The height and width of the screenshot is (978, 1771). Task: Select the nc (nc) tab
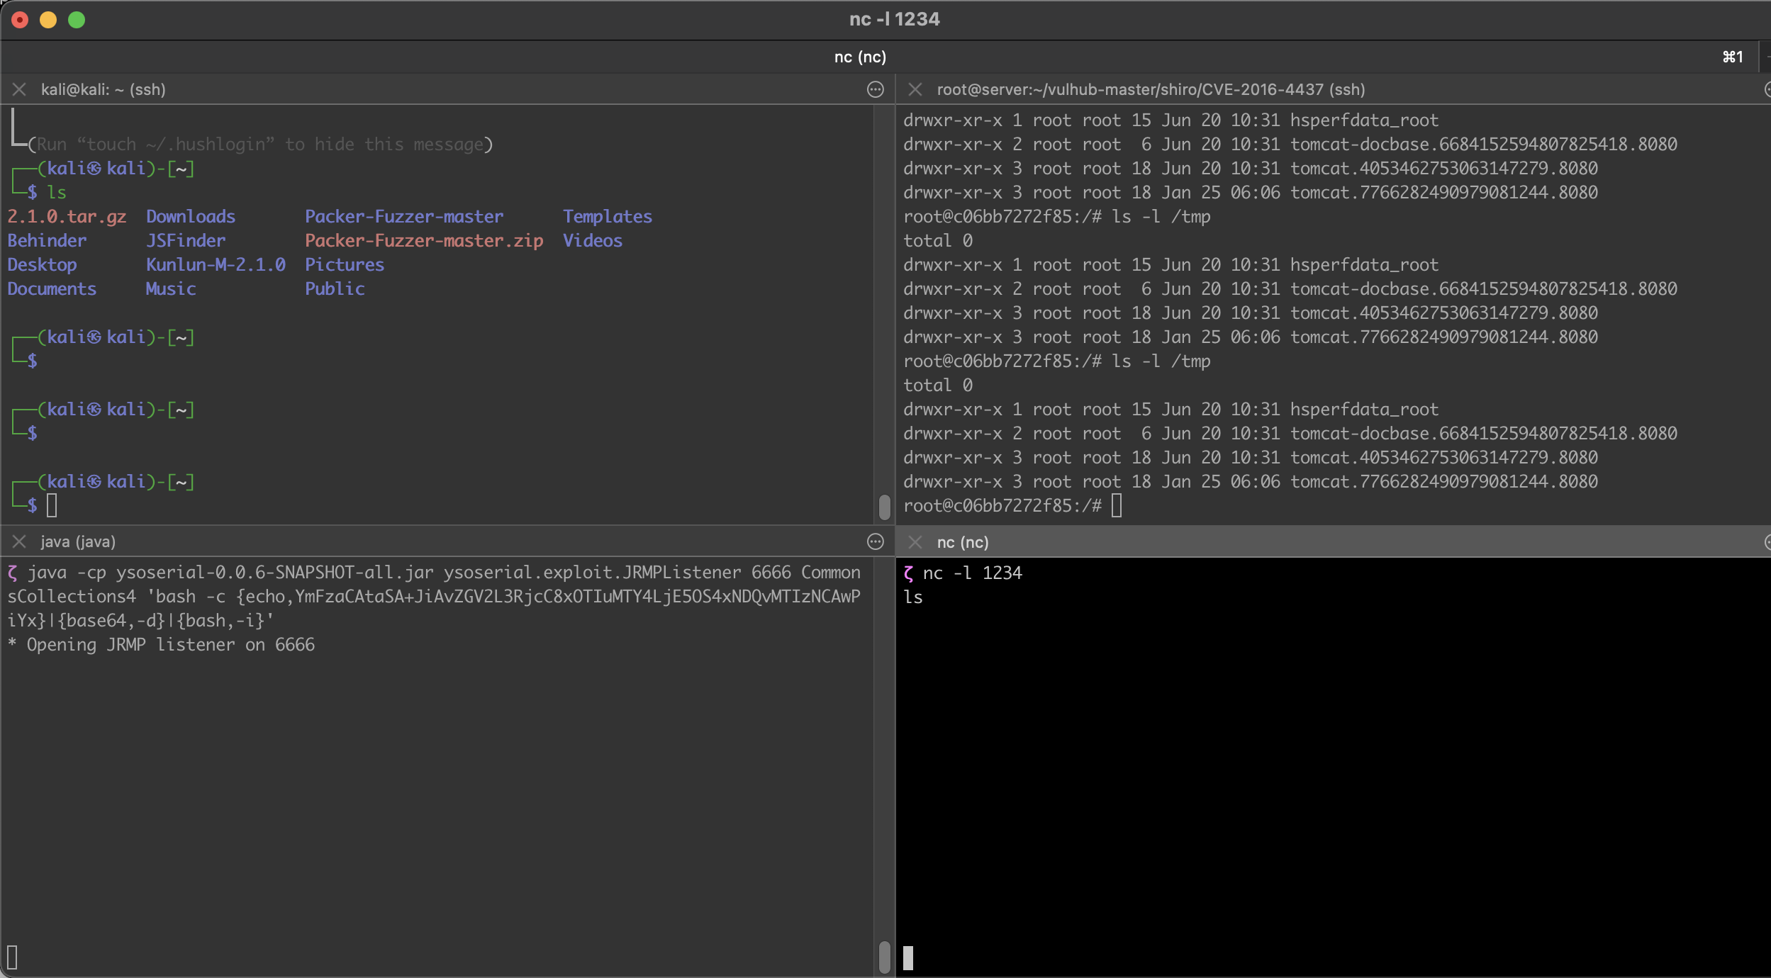click(860, 57)
